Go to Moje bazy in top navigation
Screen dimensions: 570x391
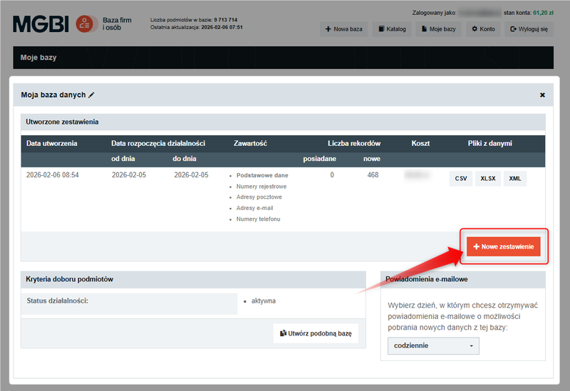pyautogui.click(x=438, y=29)
